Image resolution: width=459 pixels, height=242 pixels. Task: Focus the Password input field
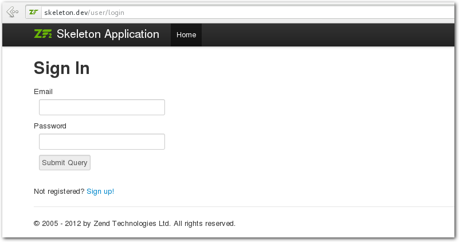coord(102,142)
